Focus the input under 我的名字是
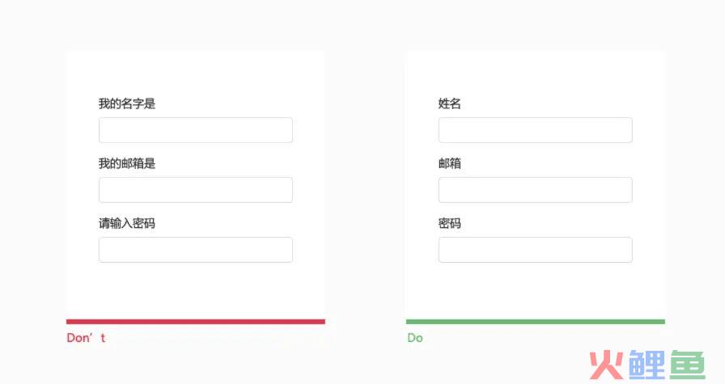725x384 pixels. pos(196,130)
